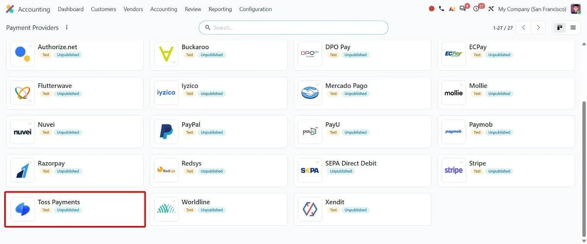Open the Xendit provider name
Screen dimensions: 587x244
[x=335, y=202]
